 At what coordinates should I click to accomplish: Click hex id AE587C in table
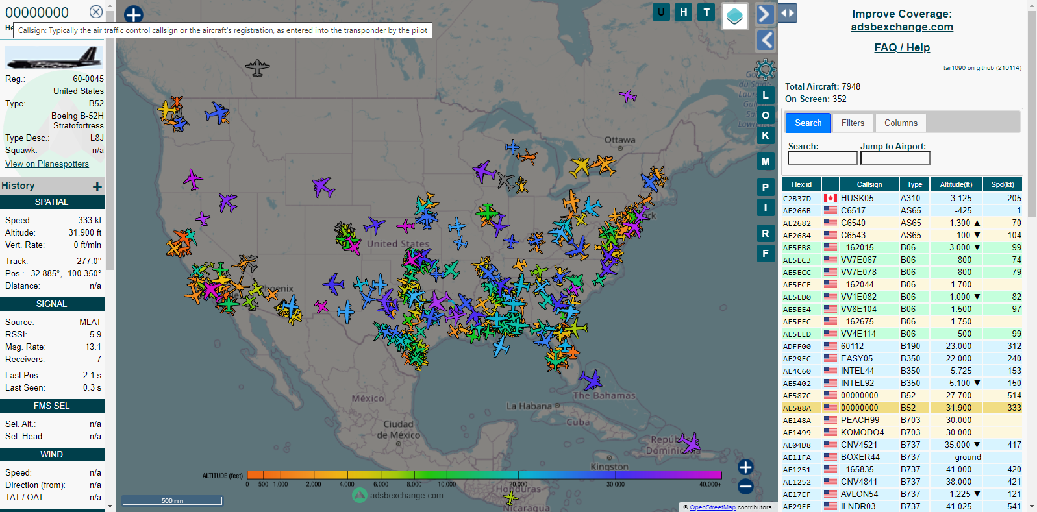797,396
